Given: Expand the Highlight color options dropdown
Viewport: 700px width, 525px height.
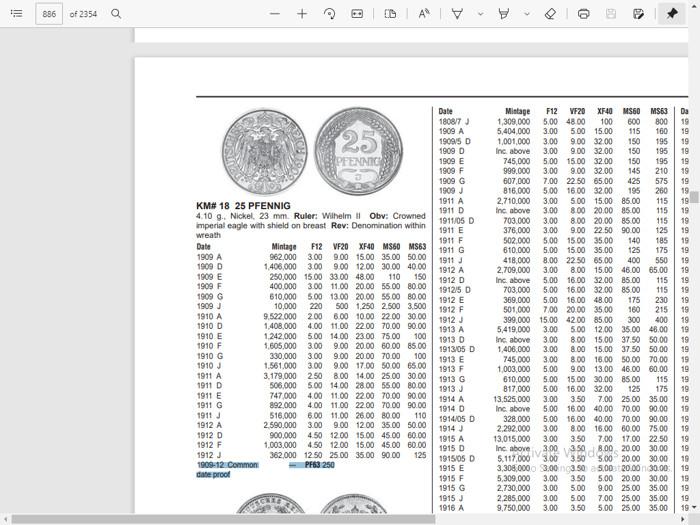Looking at the screenshot, I should [526, 14].
